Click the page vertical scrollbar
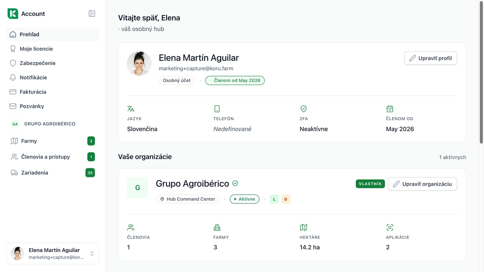484x272 pixels. pos(481,73)
